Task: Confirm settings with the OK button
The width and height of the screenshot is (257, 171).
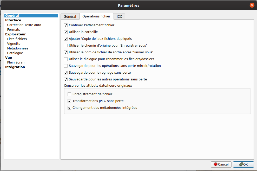Action: pos(243,164)
